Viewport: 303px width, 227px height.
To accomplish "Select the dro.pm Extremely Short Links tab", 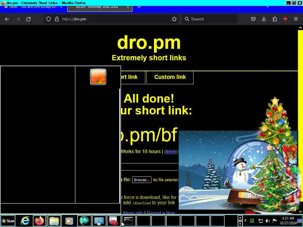I will tap(100, 9).
